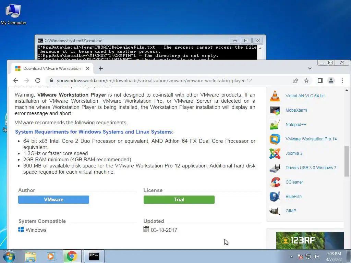Select the Download VMware Workstation tab
Screen dimensions: 351x263
click(x=52, y=68)
